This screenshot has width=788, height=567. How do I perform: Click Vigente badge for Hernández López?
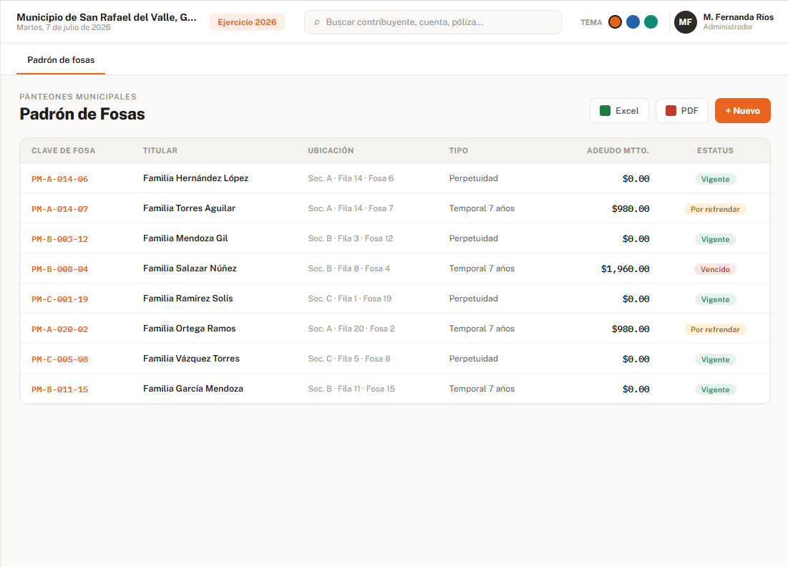tap(715, 179)
